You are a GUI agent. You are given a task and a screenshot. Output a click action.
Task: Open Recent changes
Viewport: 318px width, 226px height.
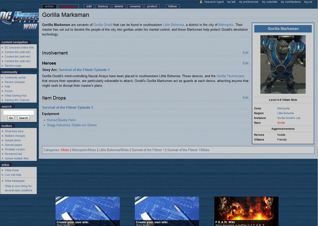pos(14,82)
